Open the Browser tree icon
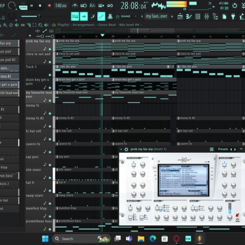The width and height of the screenshot is (245, 245). tap(216, 16)
